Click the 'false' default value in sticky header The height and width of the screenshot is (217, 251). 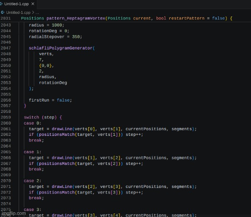pyautogui.click(x=218, y=18)
